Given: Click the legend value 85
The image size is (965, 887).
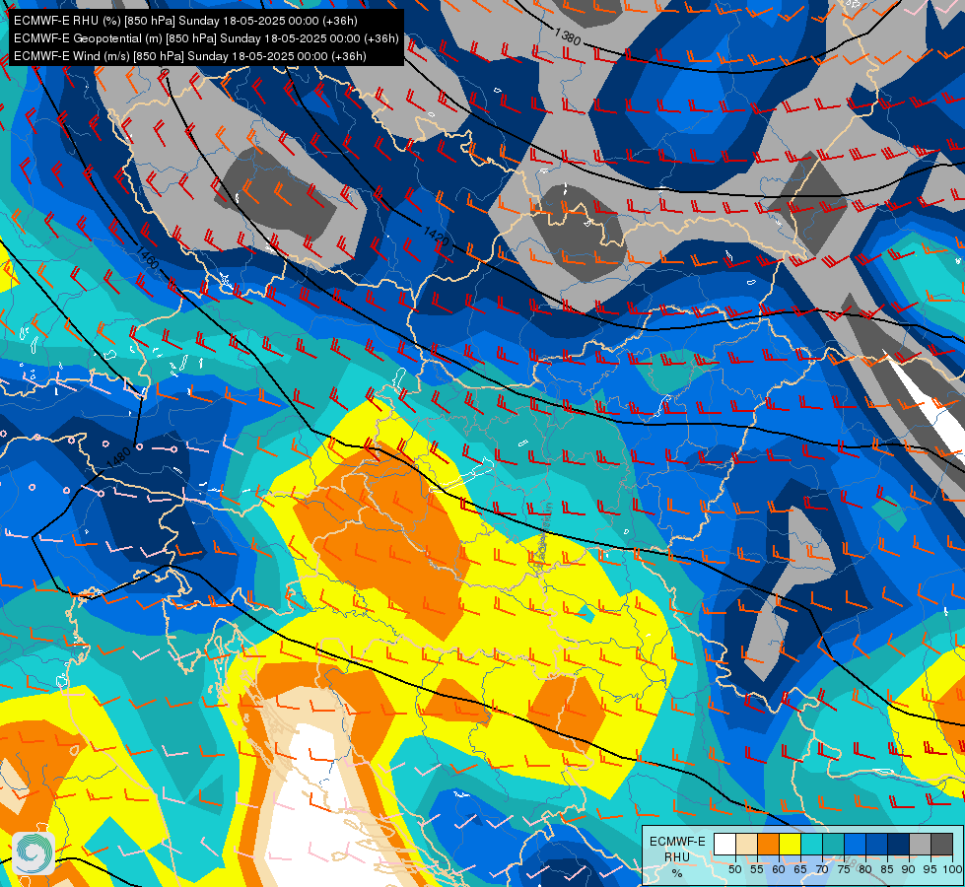Looking at the screenshot, I should coord(887,869).
